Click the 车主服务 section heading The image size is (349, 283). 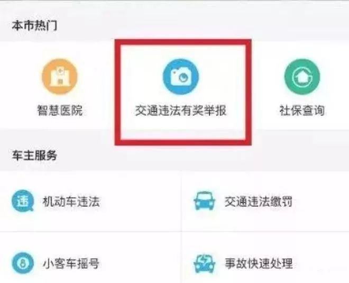pyautogui.click(x=34, y=155)
